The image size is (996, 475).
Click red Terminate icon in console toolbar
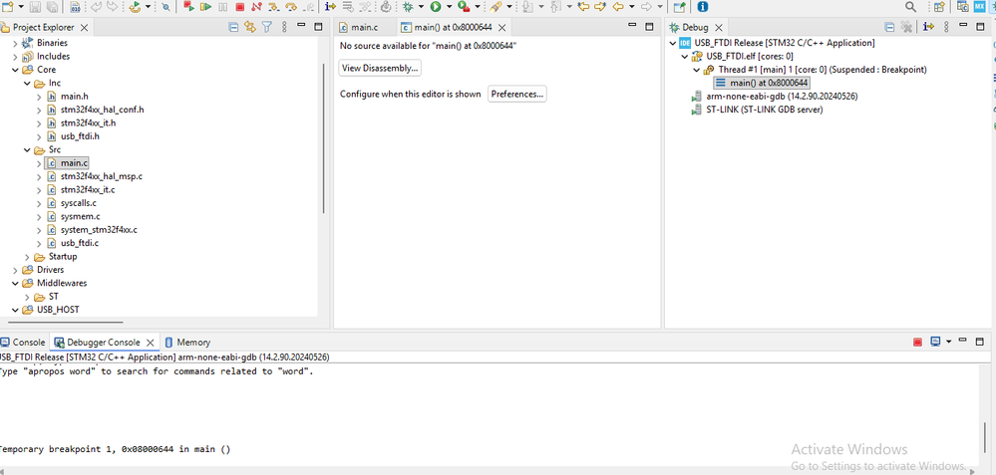click(917, 342)
